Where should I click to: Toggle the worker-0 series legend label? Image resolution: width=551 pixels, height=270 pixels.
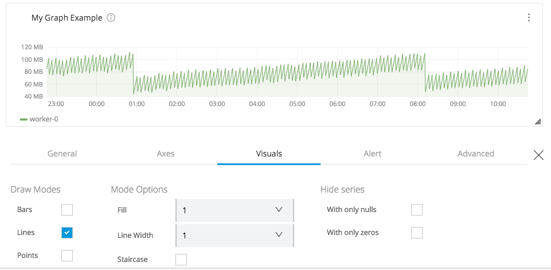pyautogui.click(x=44, y=119)
